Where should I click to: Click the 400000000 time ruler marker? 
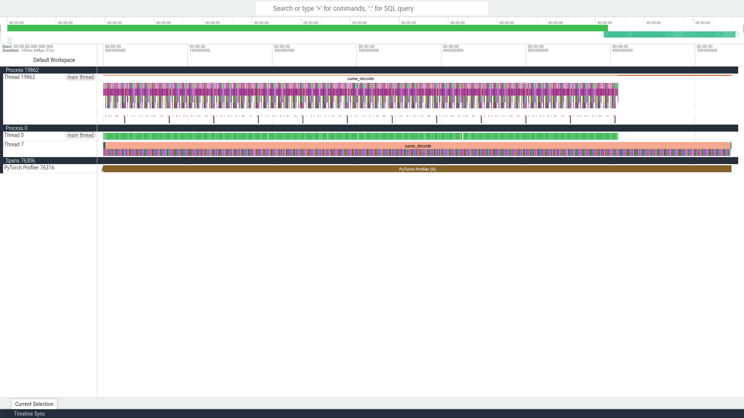coord(453,49)
